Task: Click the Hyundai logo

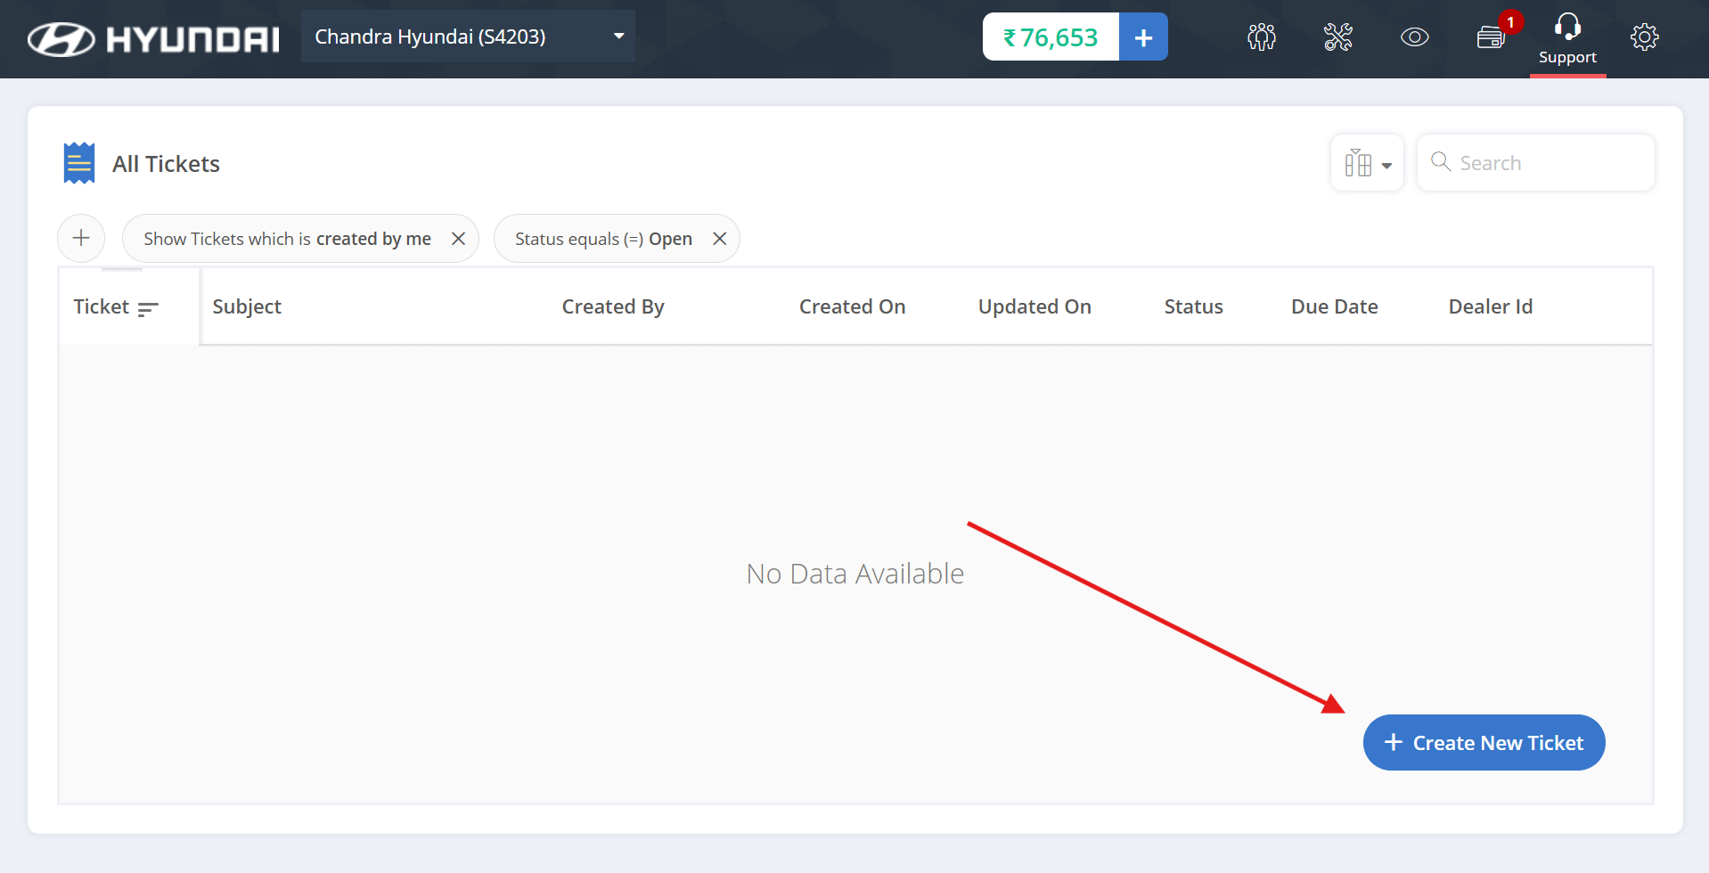Action: point(153,38)
